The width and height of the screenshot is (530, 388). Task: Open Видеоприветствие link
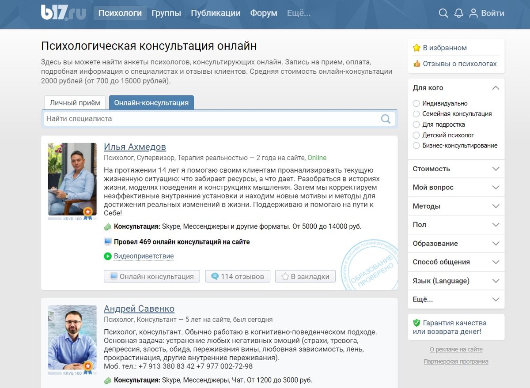pos(144,256)
